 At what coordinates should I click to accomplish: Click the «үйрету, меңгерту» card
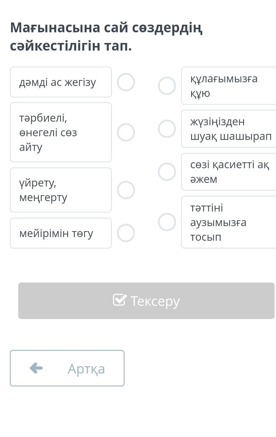point(61,190)
